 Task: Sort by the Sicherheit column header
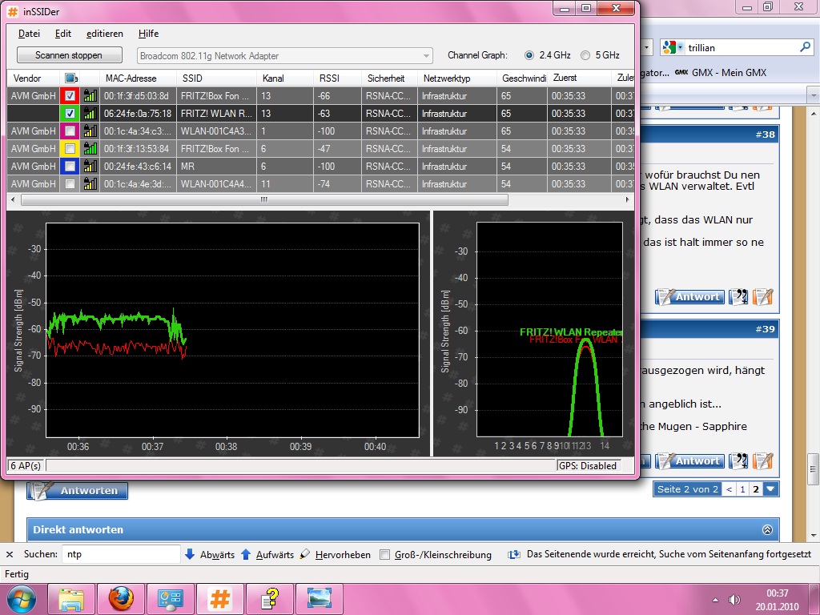pyautogui.click(x=390, y=78)
